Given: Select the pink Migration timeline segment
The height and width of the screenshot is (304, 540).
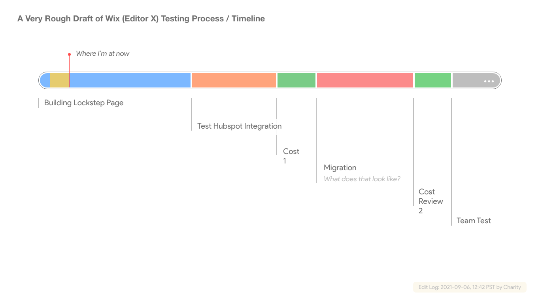Looking at the screenshot, I should pos(365,80).
